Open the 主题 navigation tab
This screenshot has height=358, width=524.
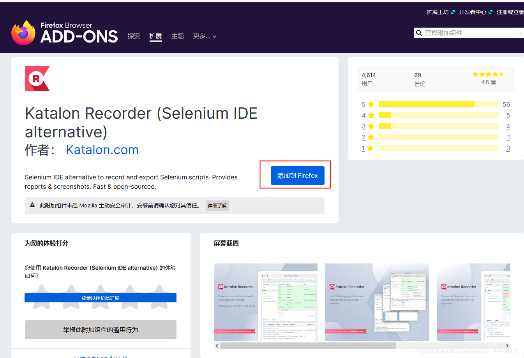[x=177, y=36]
